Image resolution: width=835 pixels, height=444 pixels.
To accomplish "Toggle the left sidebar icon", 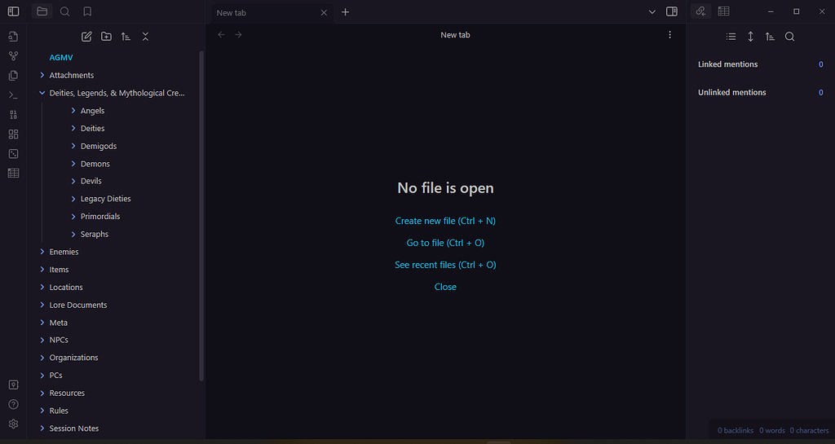I will 13,11.
